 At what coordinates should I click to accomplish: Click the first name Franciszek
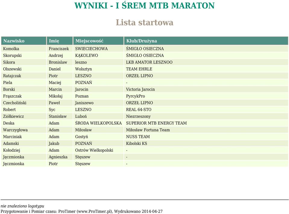coord(59,49)
